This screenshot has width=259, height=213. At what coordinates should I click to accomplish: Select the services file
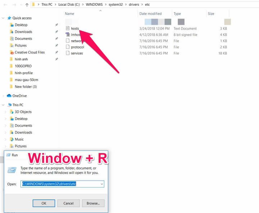coord(77,53)
